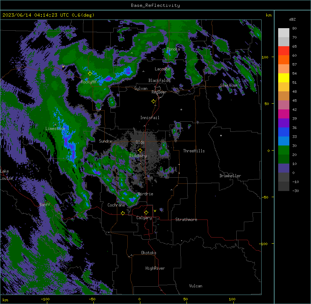Viewport: 311px width, 304px height.
Task: Click the 100 km tick on vertical axis
Action: coord(265,57)
